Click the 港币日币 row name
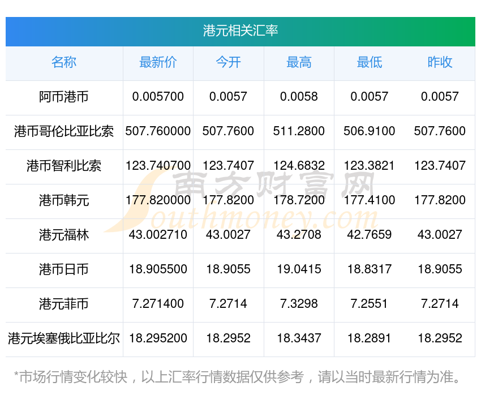 64,269
